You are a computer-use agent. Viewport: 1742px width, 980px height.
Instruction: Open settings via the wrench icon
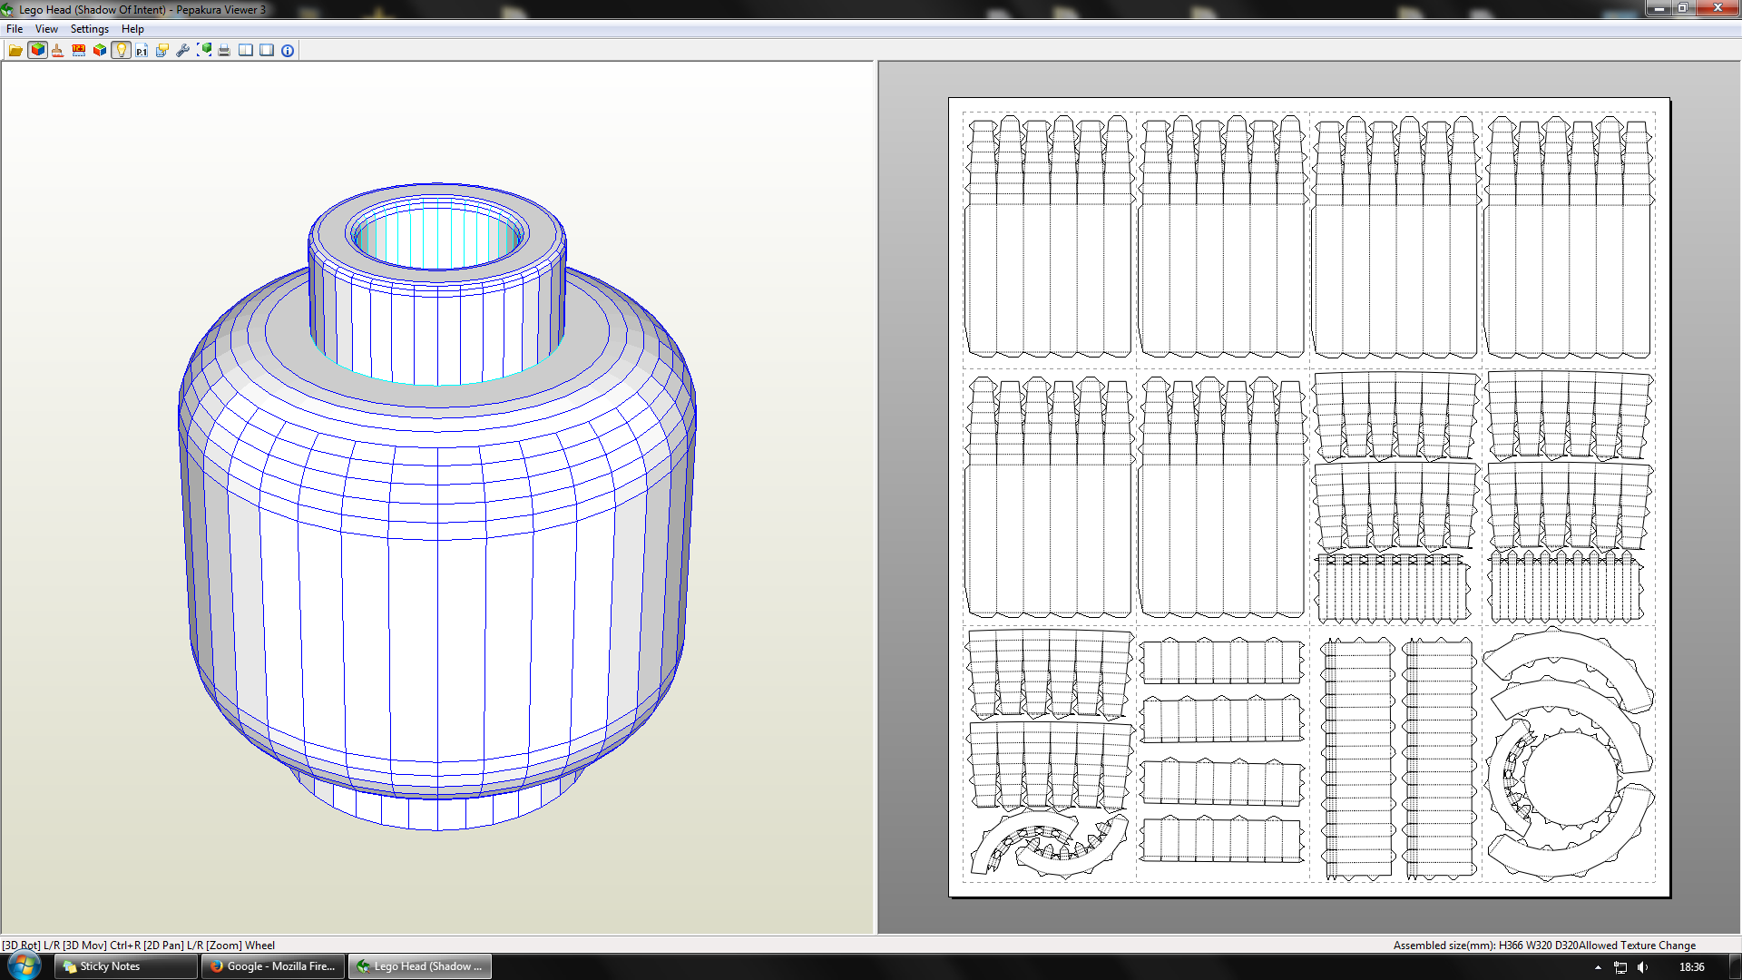pos(183,51)
